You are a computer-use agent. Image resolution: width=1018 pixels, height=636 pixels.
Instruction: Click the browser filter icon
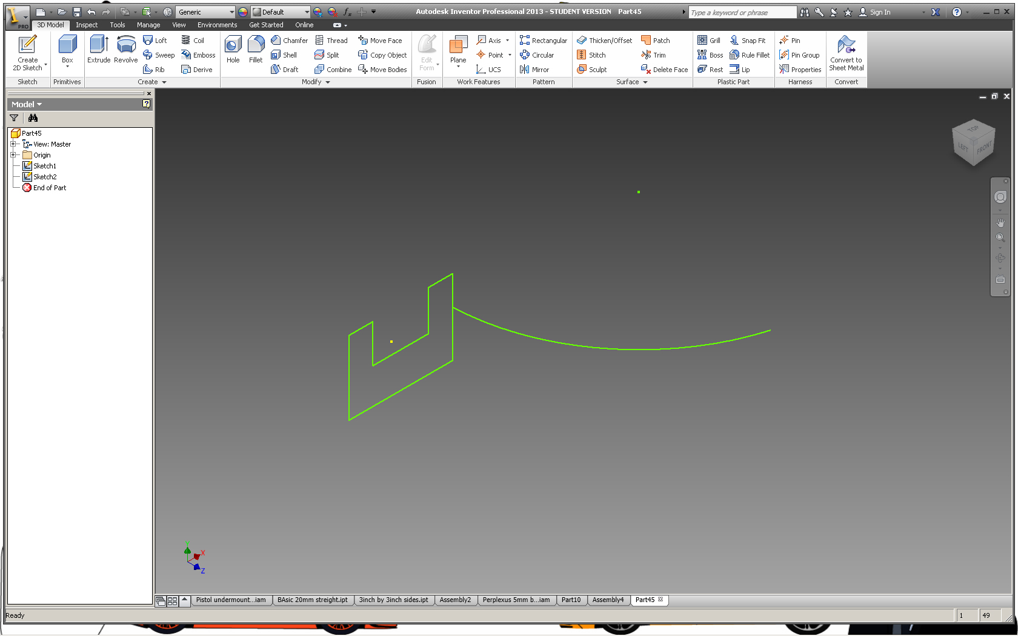click(14, 118)
